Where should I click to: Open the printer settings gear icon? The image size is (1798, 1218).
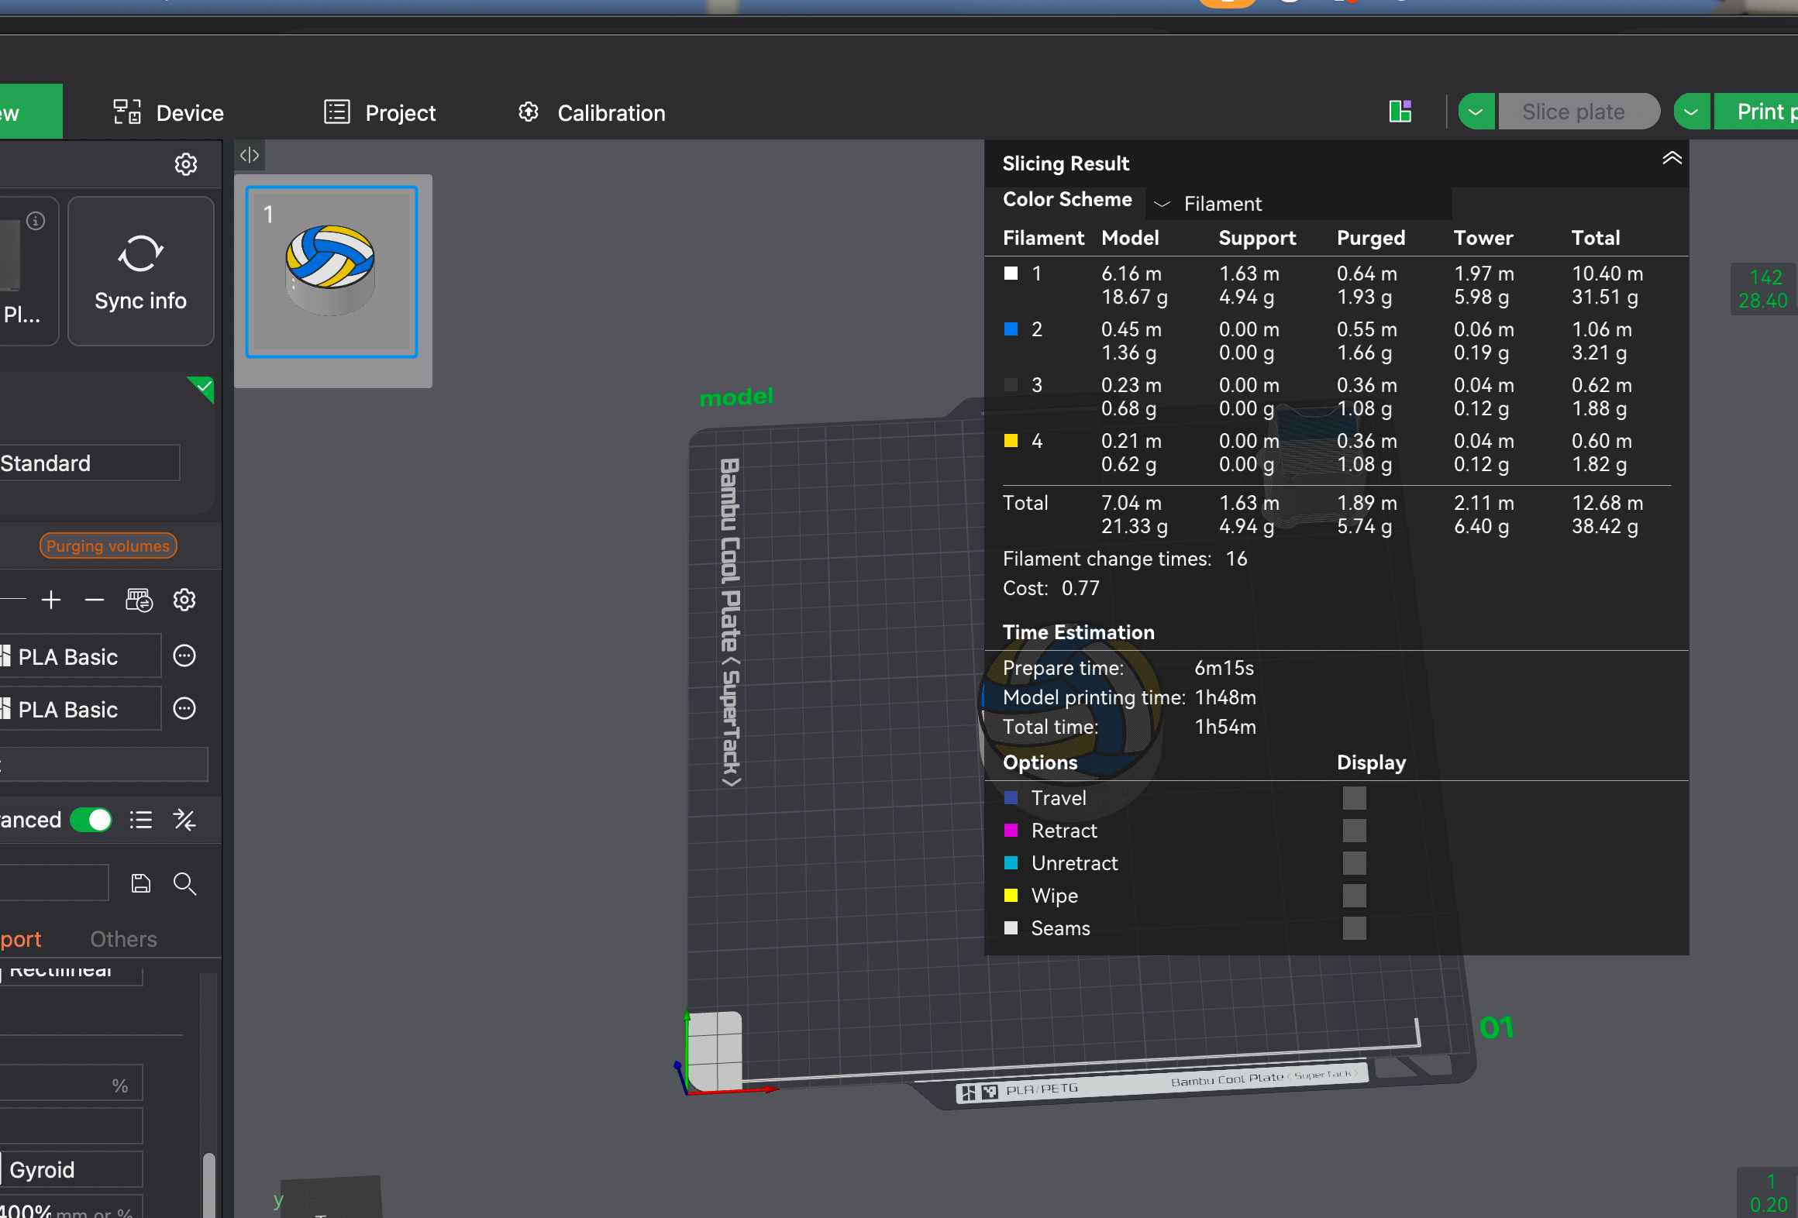(186, 164)
